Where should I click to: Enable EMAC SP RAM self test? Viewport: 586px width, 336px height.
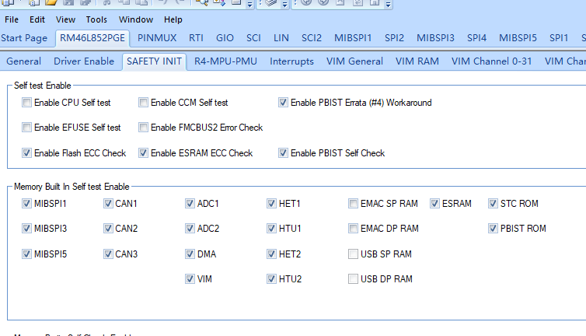point(354,204)
